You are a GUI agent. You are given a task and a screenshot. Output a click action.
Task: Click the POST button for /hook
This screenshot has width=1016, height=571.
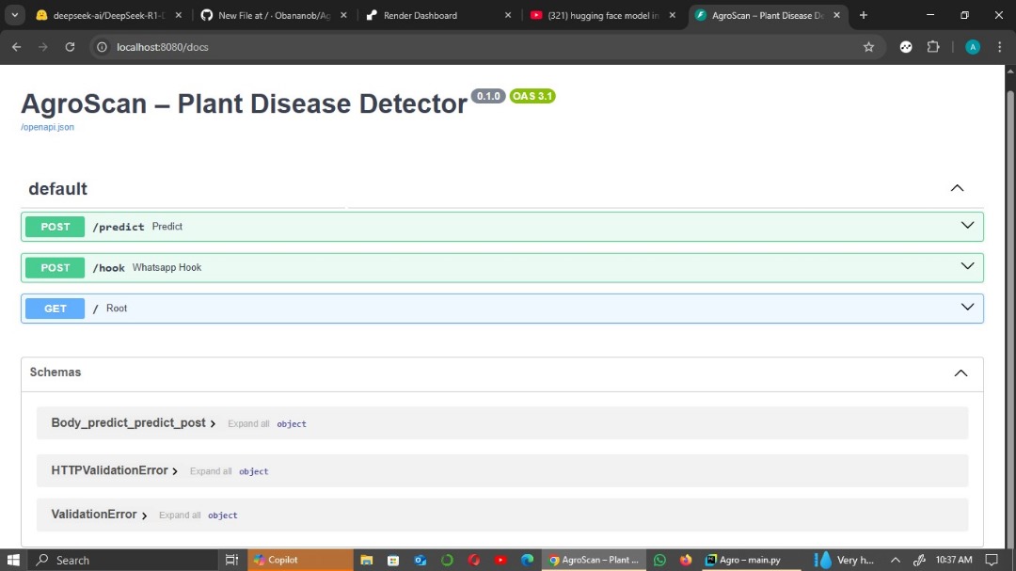[56, 268]
